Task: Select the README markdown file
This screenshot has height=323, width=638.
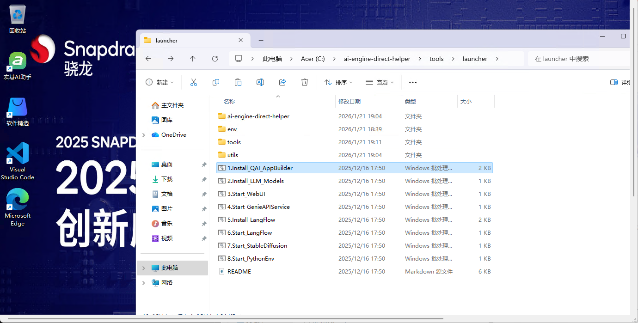Action: pos(355,272)
